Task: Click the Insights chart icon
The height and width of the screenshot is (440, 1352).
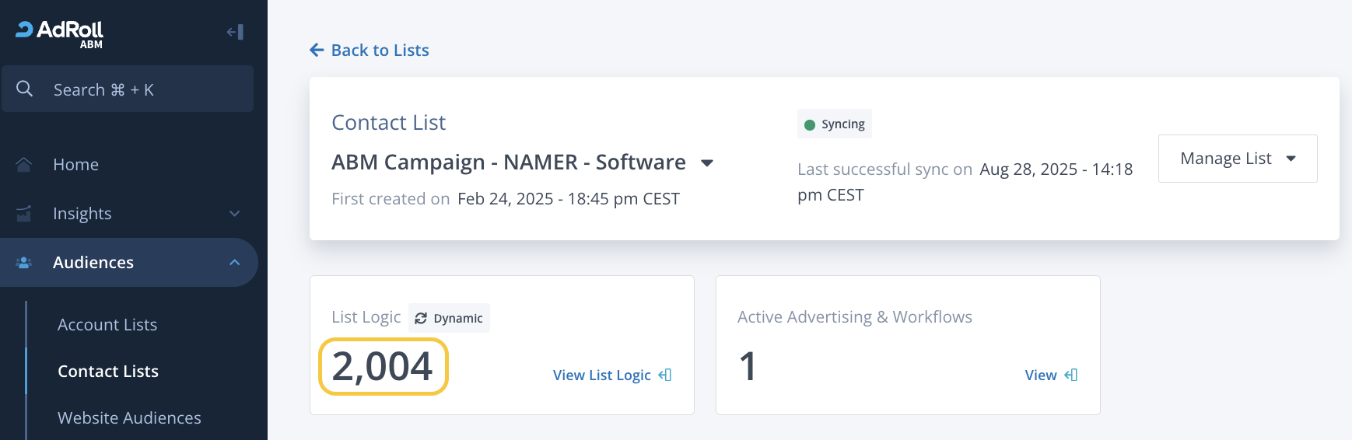Action: click(x=24, y=213)
